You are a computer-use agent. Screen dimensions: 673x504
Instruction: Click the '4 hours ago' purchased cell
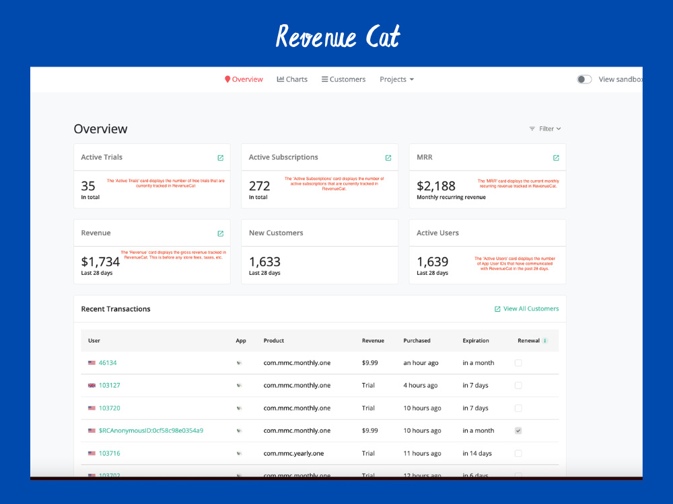(420, 385)
